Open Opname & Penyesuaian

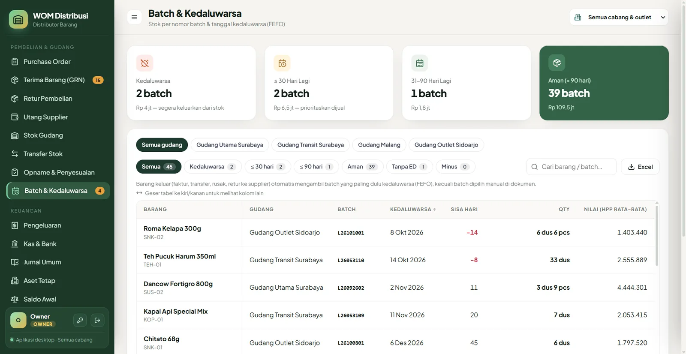[58, 172]
